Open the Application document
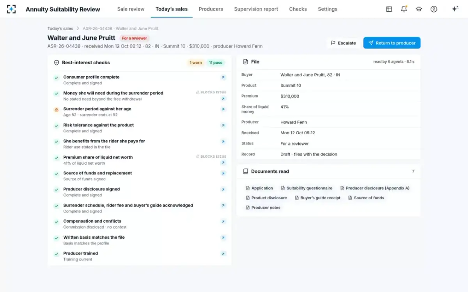Screen dimensions: 468x292 (x=259, y=188)
